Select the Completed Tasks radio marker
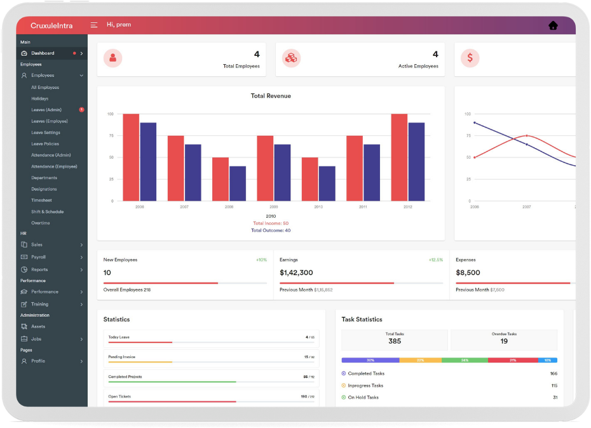The height and width of the screenshot is (428, 591). [344, 373]
